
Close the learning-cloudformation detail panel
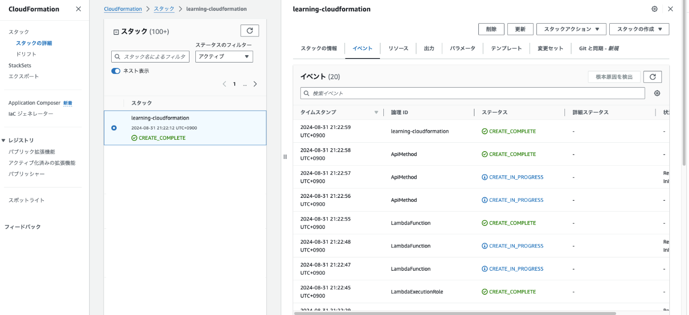(x=670, y=9)
